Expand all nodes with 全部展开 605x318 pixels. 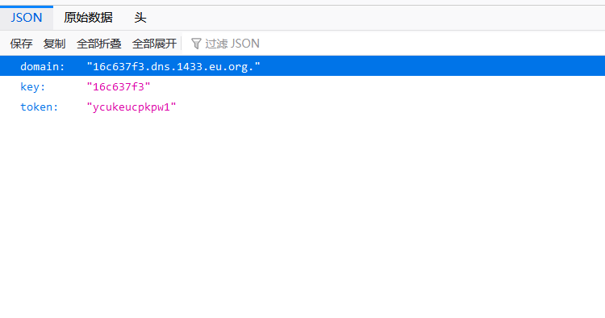pos(154,44)
